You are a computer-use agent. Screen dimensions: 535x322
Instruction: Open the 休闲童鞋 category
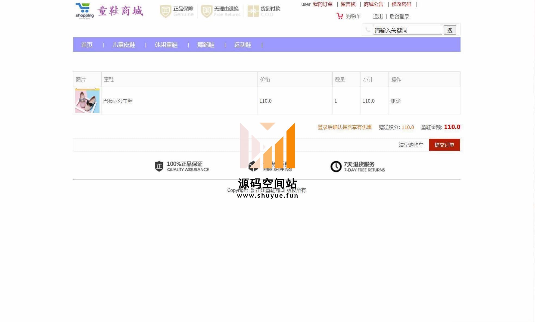[x=166, y=45]
